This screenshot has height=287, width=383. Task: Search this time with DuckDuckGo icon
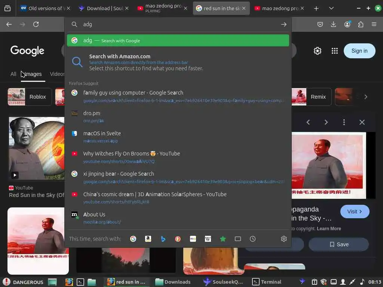(x=178, y=239)
